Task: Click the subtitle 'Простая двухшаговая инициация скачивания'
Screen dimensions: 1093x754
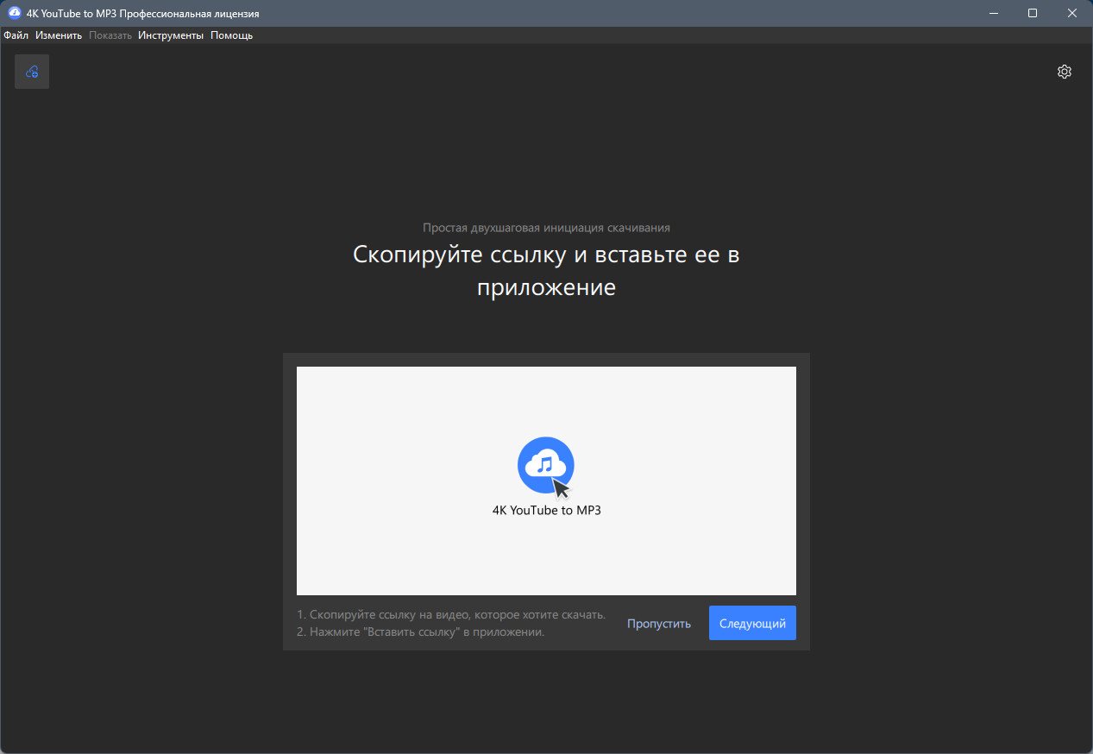Action: coord(546,228)
